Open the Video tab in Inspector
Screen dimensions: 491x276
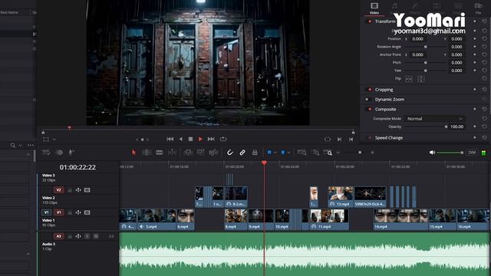374,8
